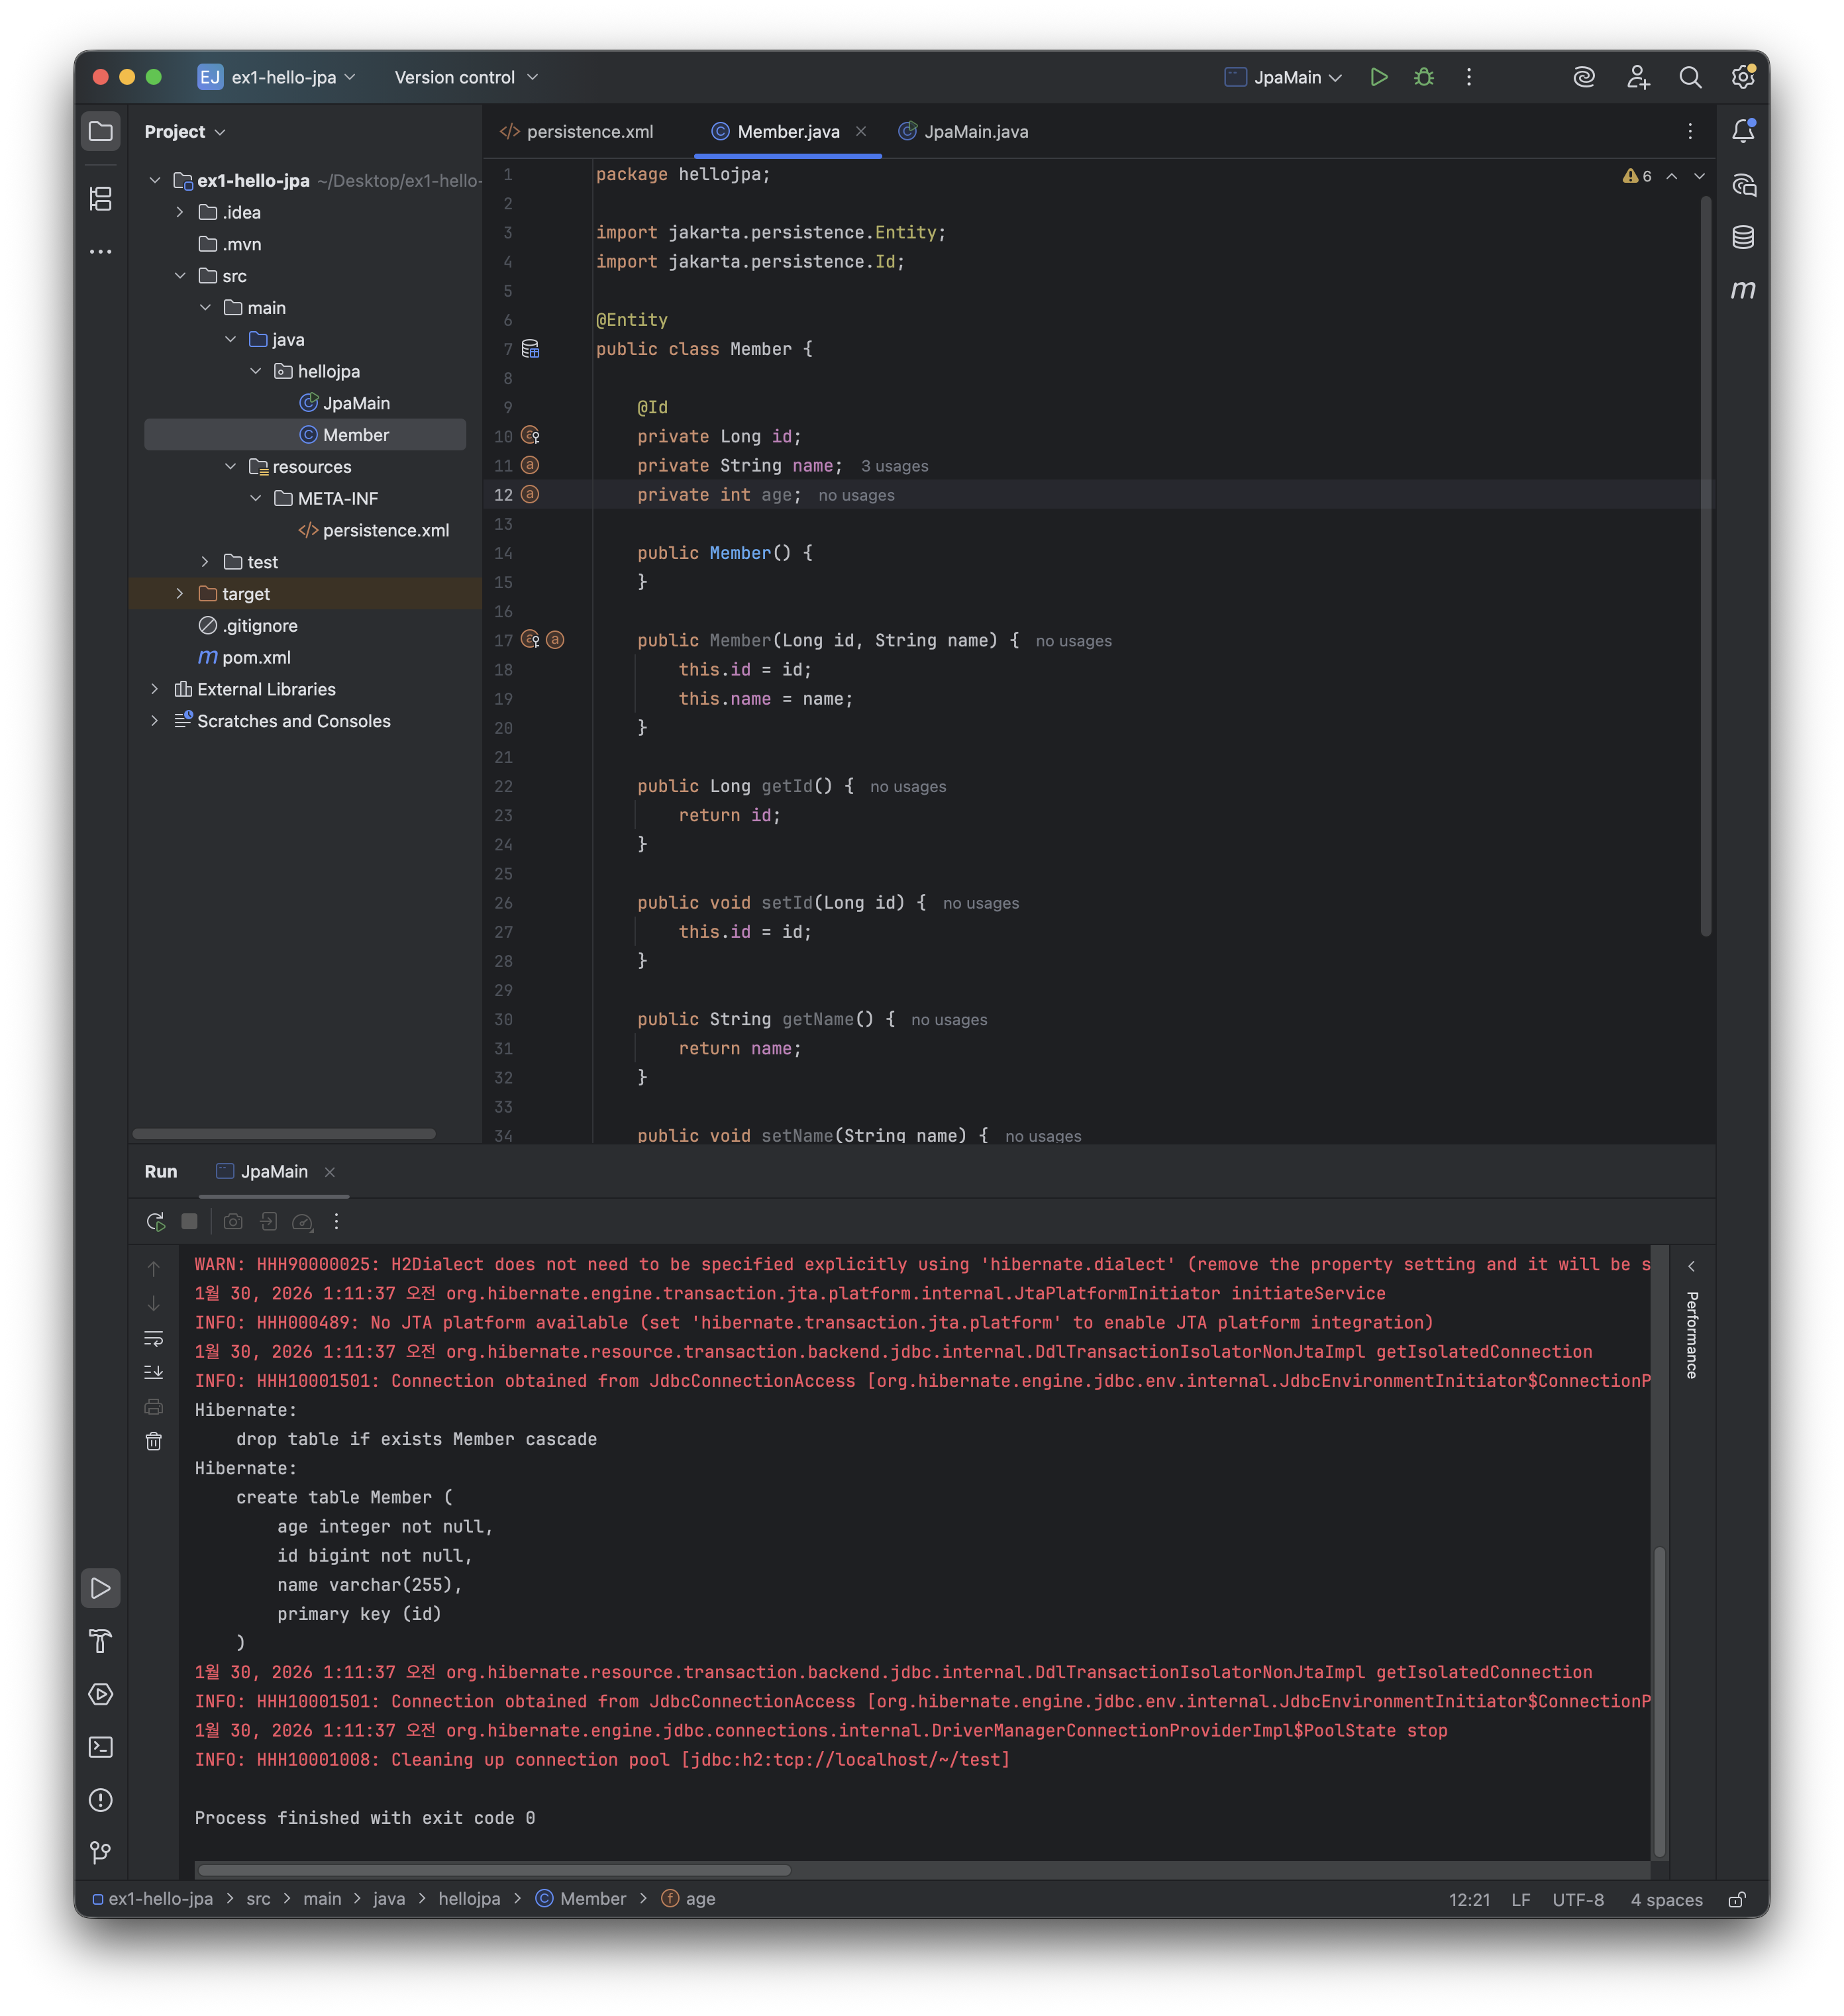Clear console output with the trash icon

(x=153, y=1441)
